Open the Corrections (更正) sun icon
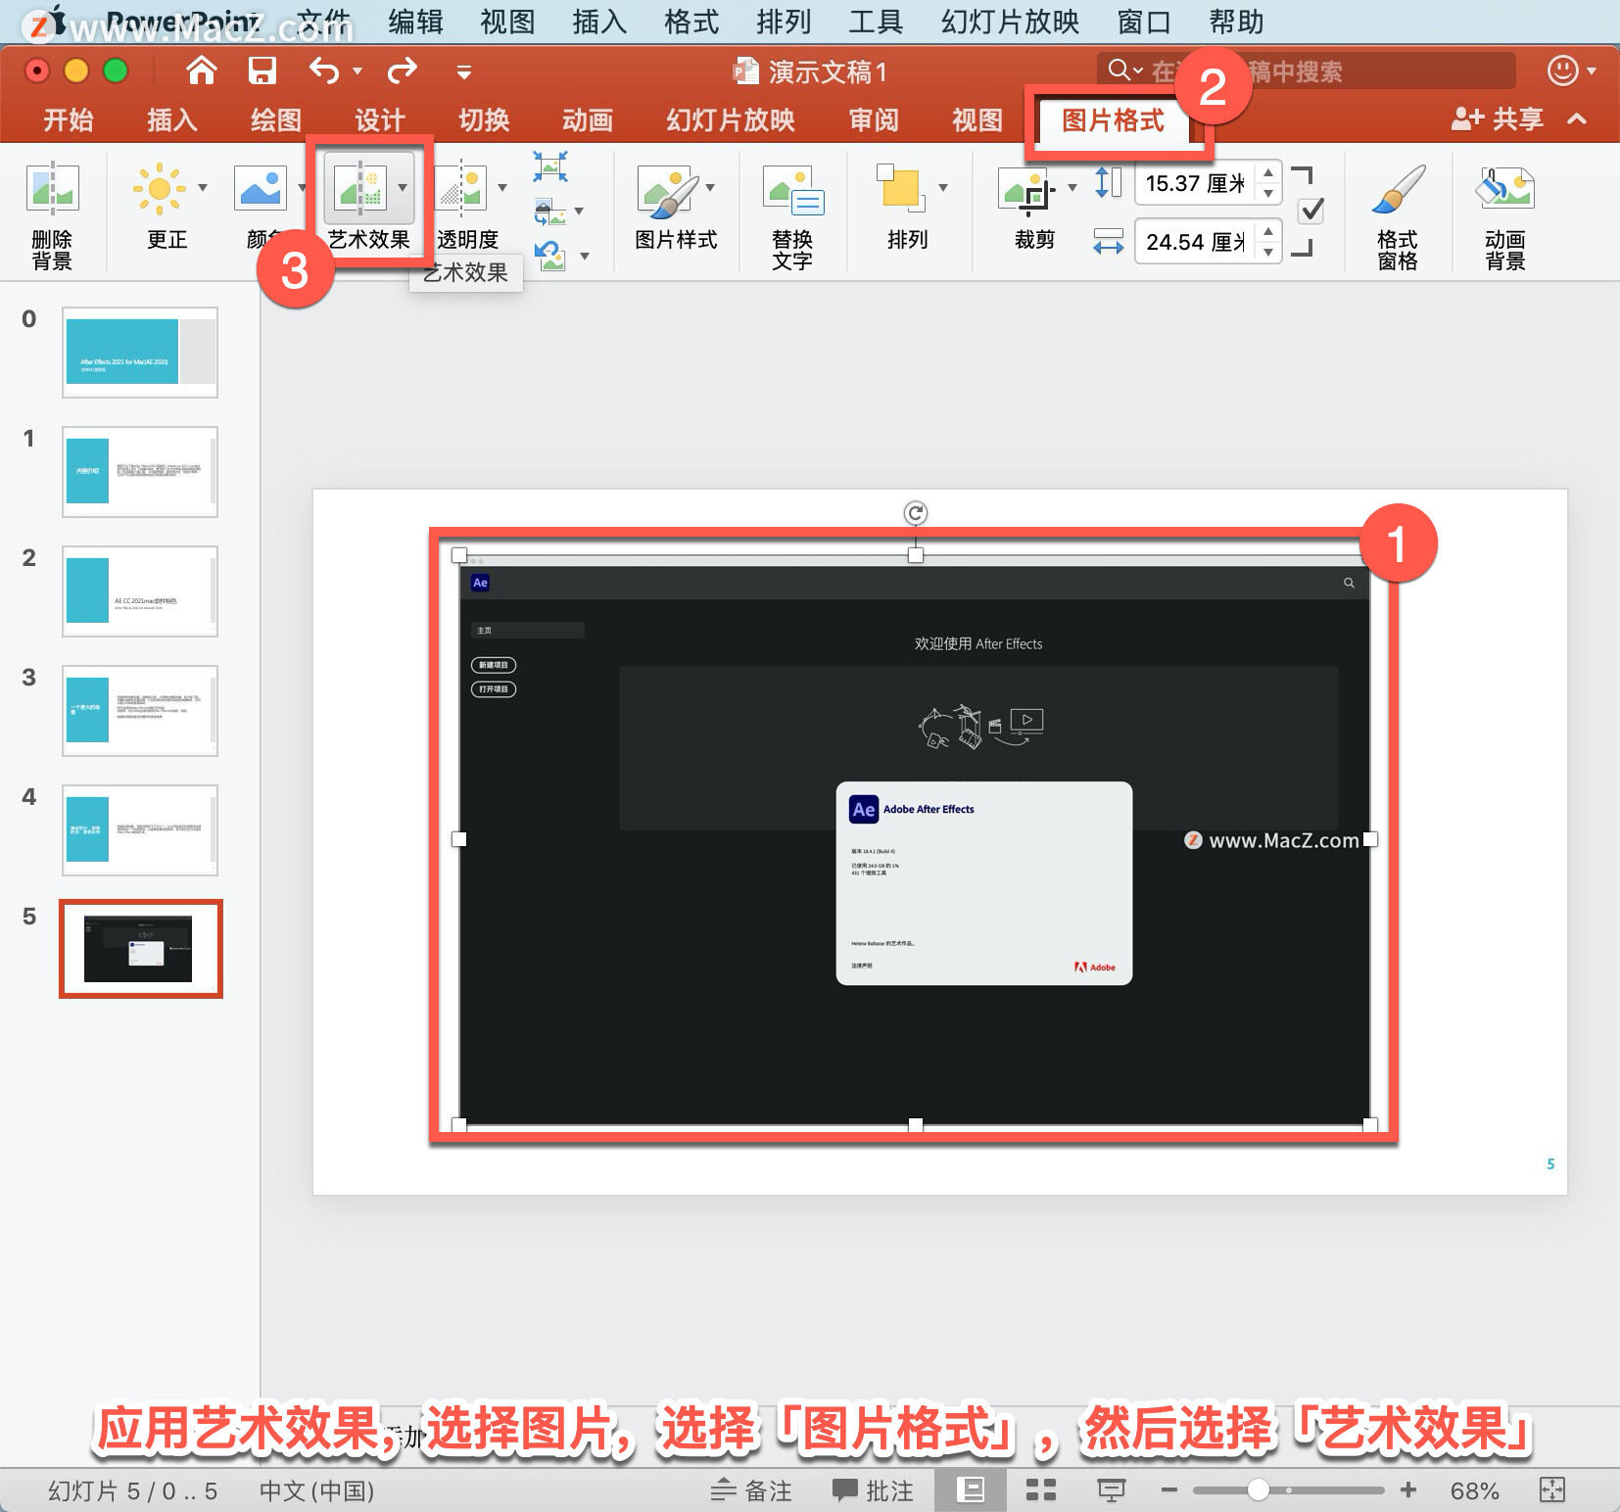 (159, 188)
